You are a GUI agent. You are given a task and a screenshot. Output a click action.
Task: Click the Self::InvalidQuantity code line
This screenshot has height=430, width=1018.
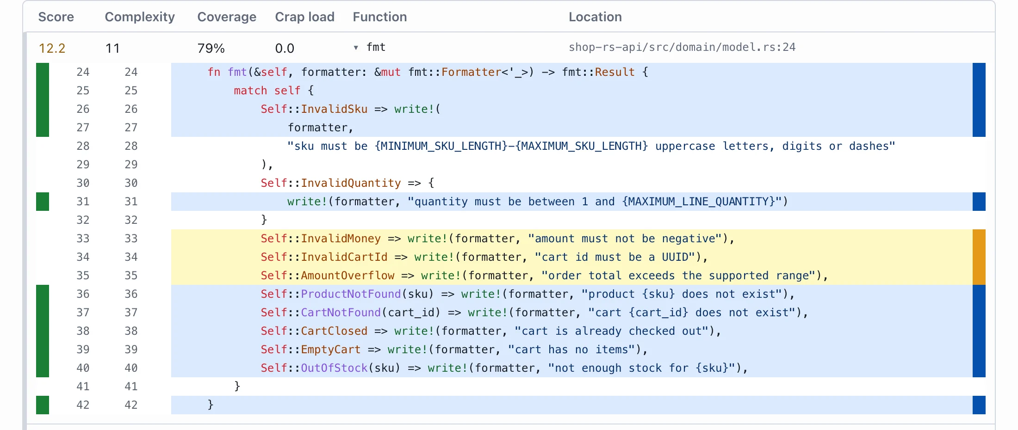pyautogui.click(x=571, y=183)
